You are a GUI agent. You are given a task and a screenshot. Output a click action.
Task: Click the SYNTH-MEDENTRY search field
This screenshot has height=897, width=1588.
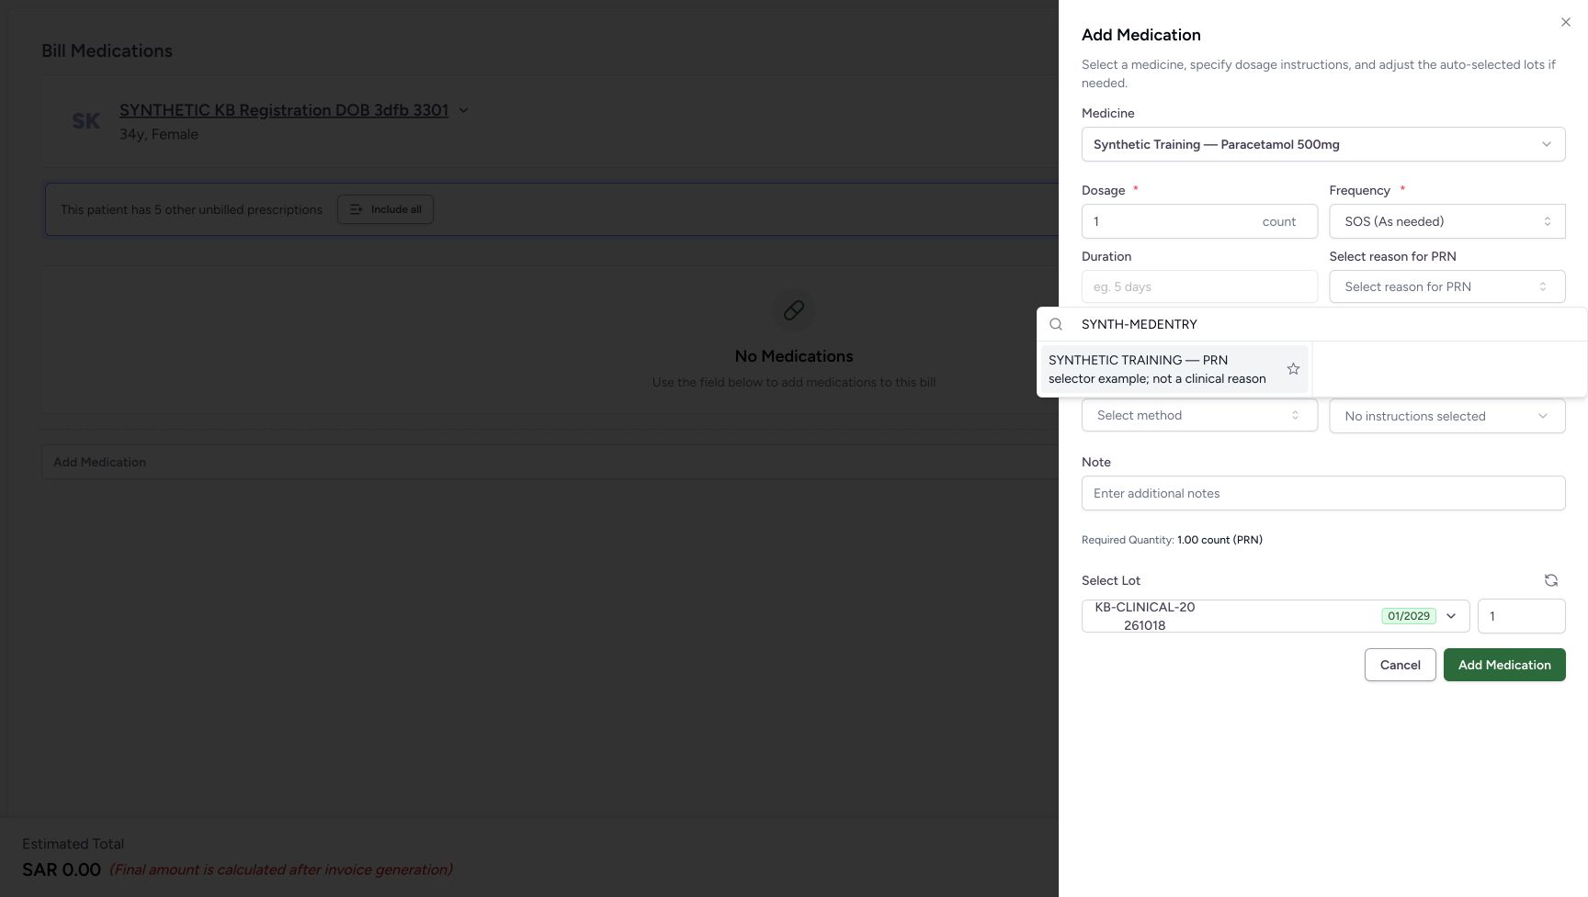pos(1323,324)
